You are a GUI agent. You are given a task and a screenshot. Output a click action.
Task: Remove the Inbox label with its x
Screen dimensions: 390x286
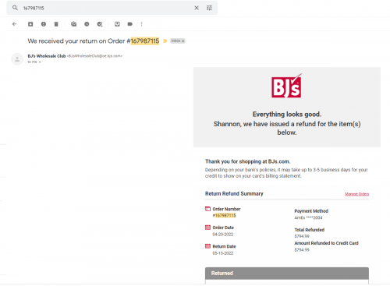183,41
